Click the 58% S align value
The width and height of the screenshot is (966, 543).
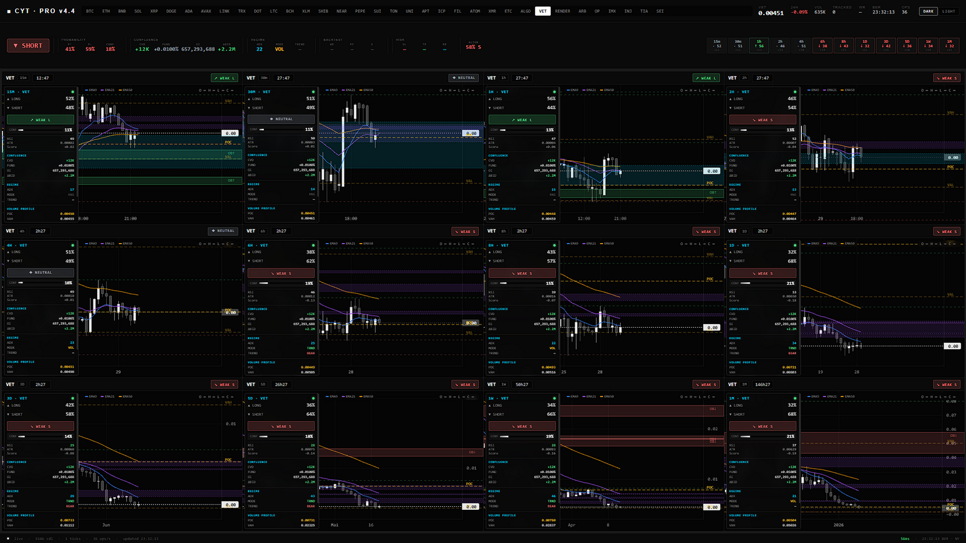[473, 47]
